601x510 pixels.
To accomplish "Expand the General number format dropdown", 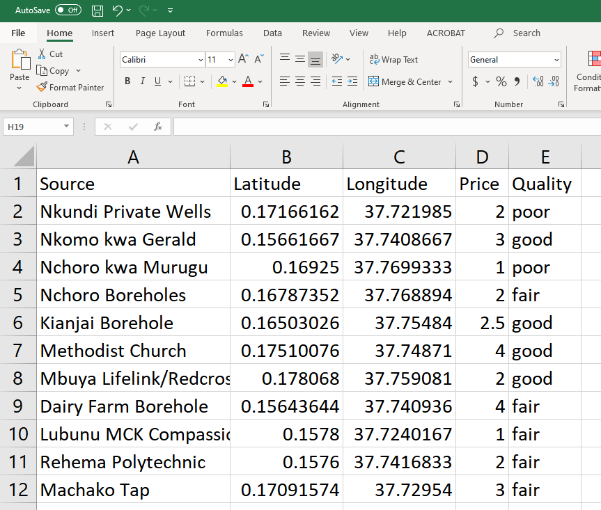I will 556,60.
